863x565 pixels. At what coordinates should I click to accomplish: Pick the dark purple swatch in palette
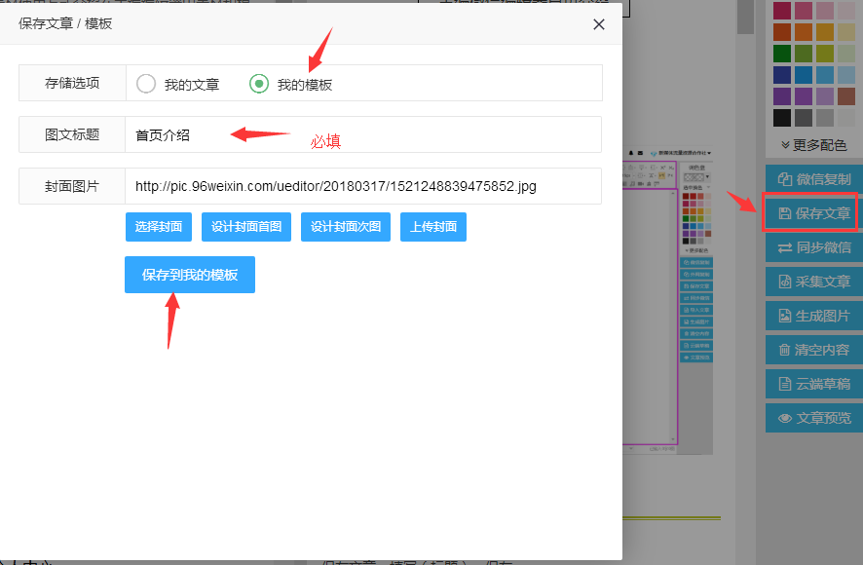click(781, 96)
